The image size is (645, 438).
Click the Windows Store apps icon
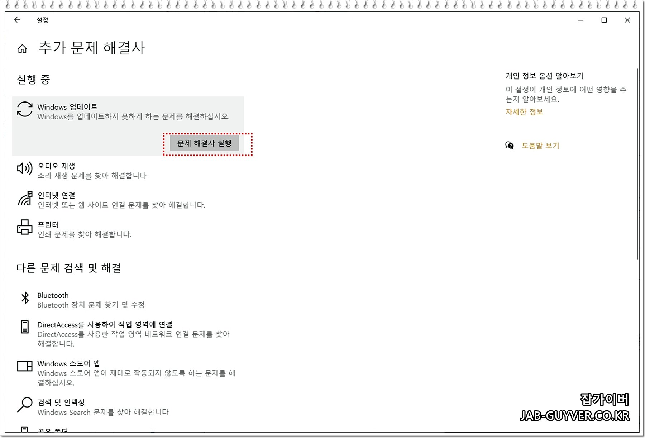pos(25,366)
